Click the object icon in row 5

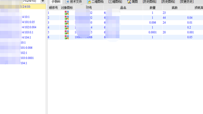pos(67,32)
